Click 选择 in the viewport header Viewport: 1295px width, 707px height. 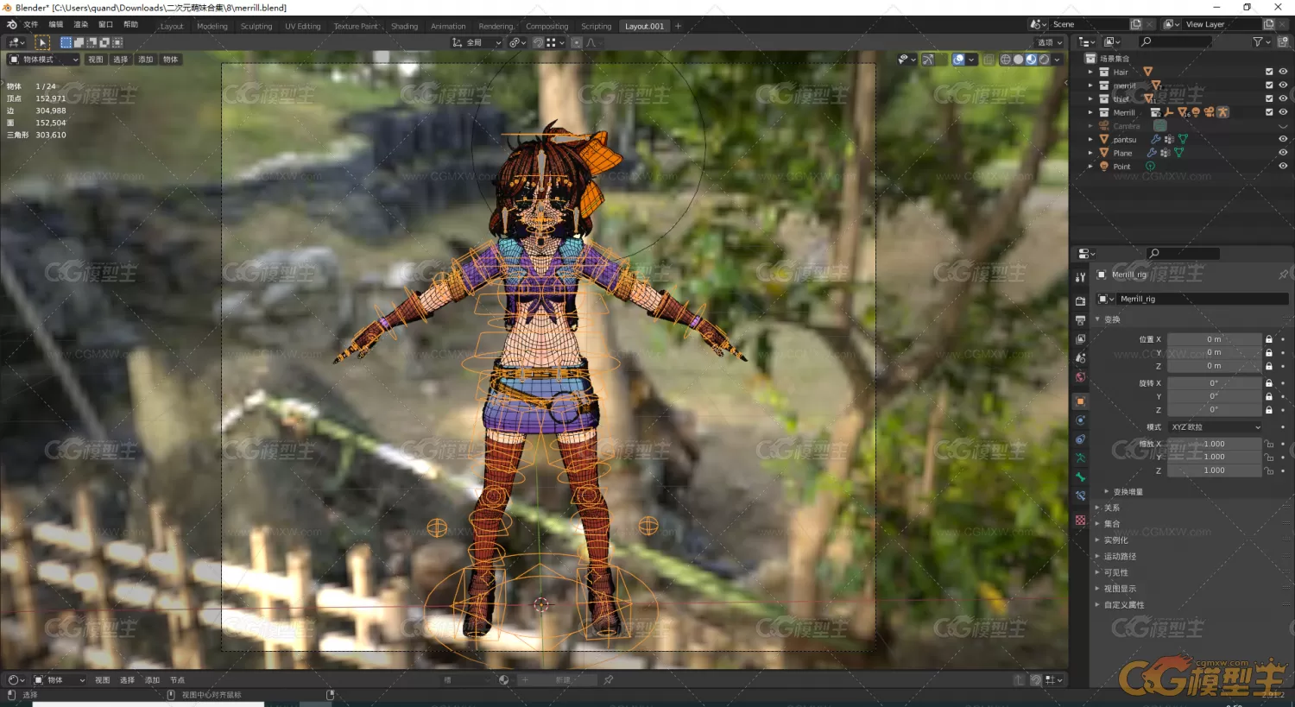[120, 60]
